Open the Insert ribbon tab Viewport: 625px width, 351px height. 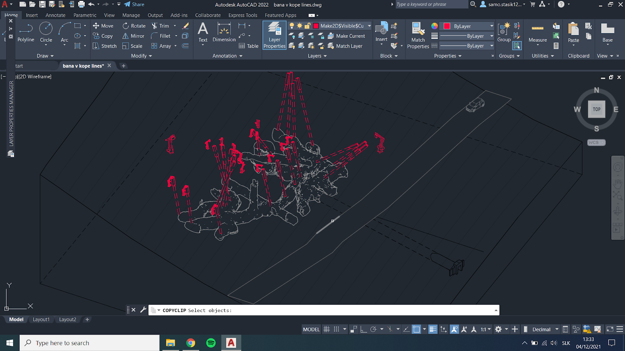pyautogui.click(x=32, y=15)
